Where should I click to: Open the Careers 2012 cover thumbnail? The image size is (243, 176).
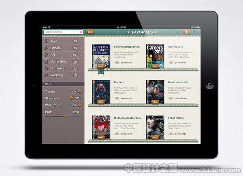[155, 56]
